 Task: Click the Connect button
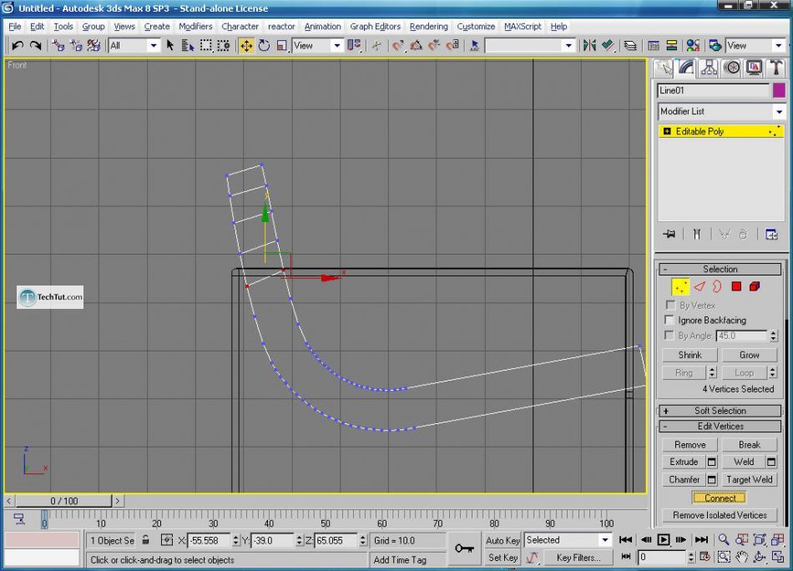click(720, 498)
